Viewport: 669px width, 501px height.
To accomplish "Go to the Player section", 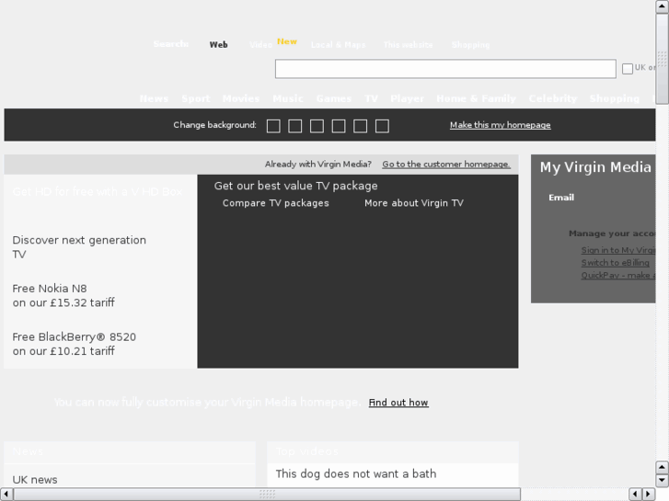I will 407,98.
